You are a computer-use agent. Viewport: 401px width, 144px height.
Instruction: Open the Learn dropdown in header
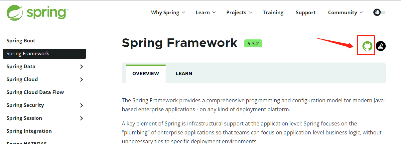click(x=205, y=12)
